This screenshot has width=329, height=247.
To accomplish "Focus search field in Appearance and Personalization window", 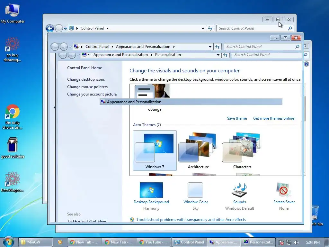I will click(259, 47).
